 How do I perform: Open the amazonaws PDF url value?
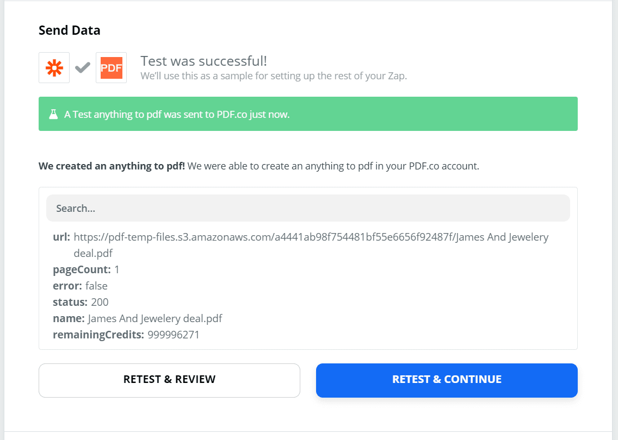point(311,237)
